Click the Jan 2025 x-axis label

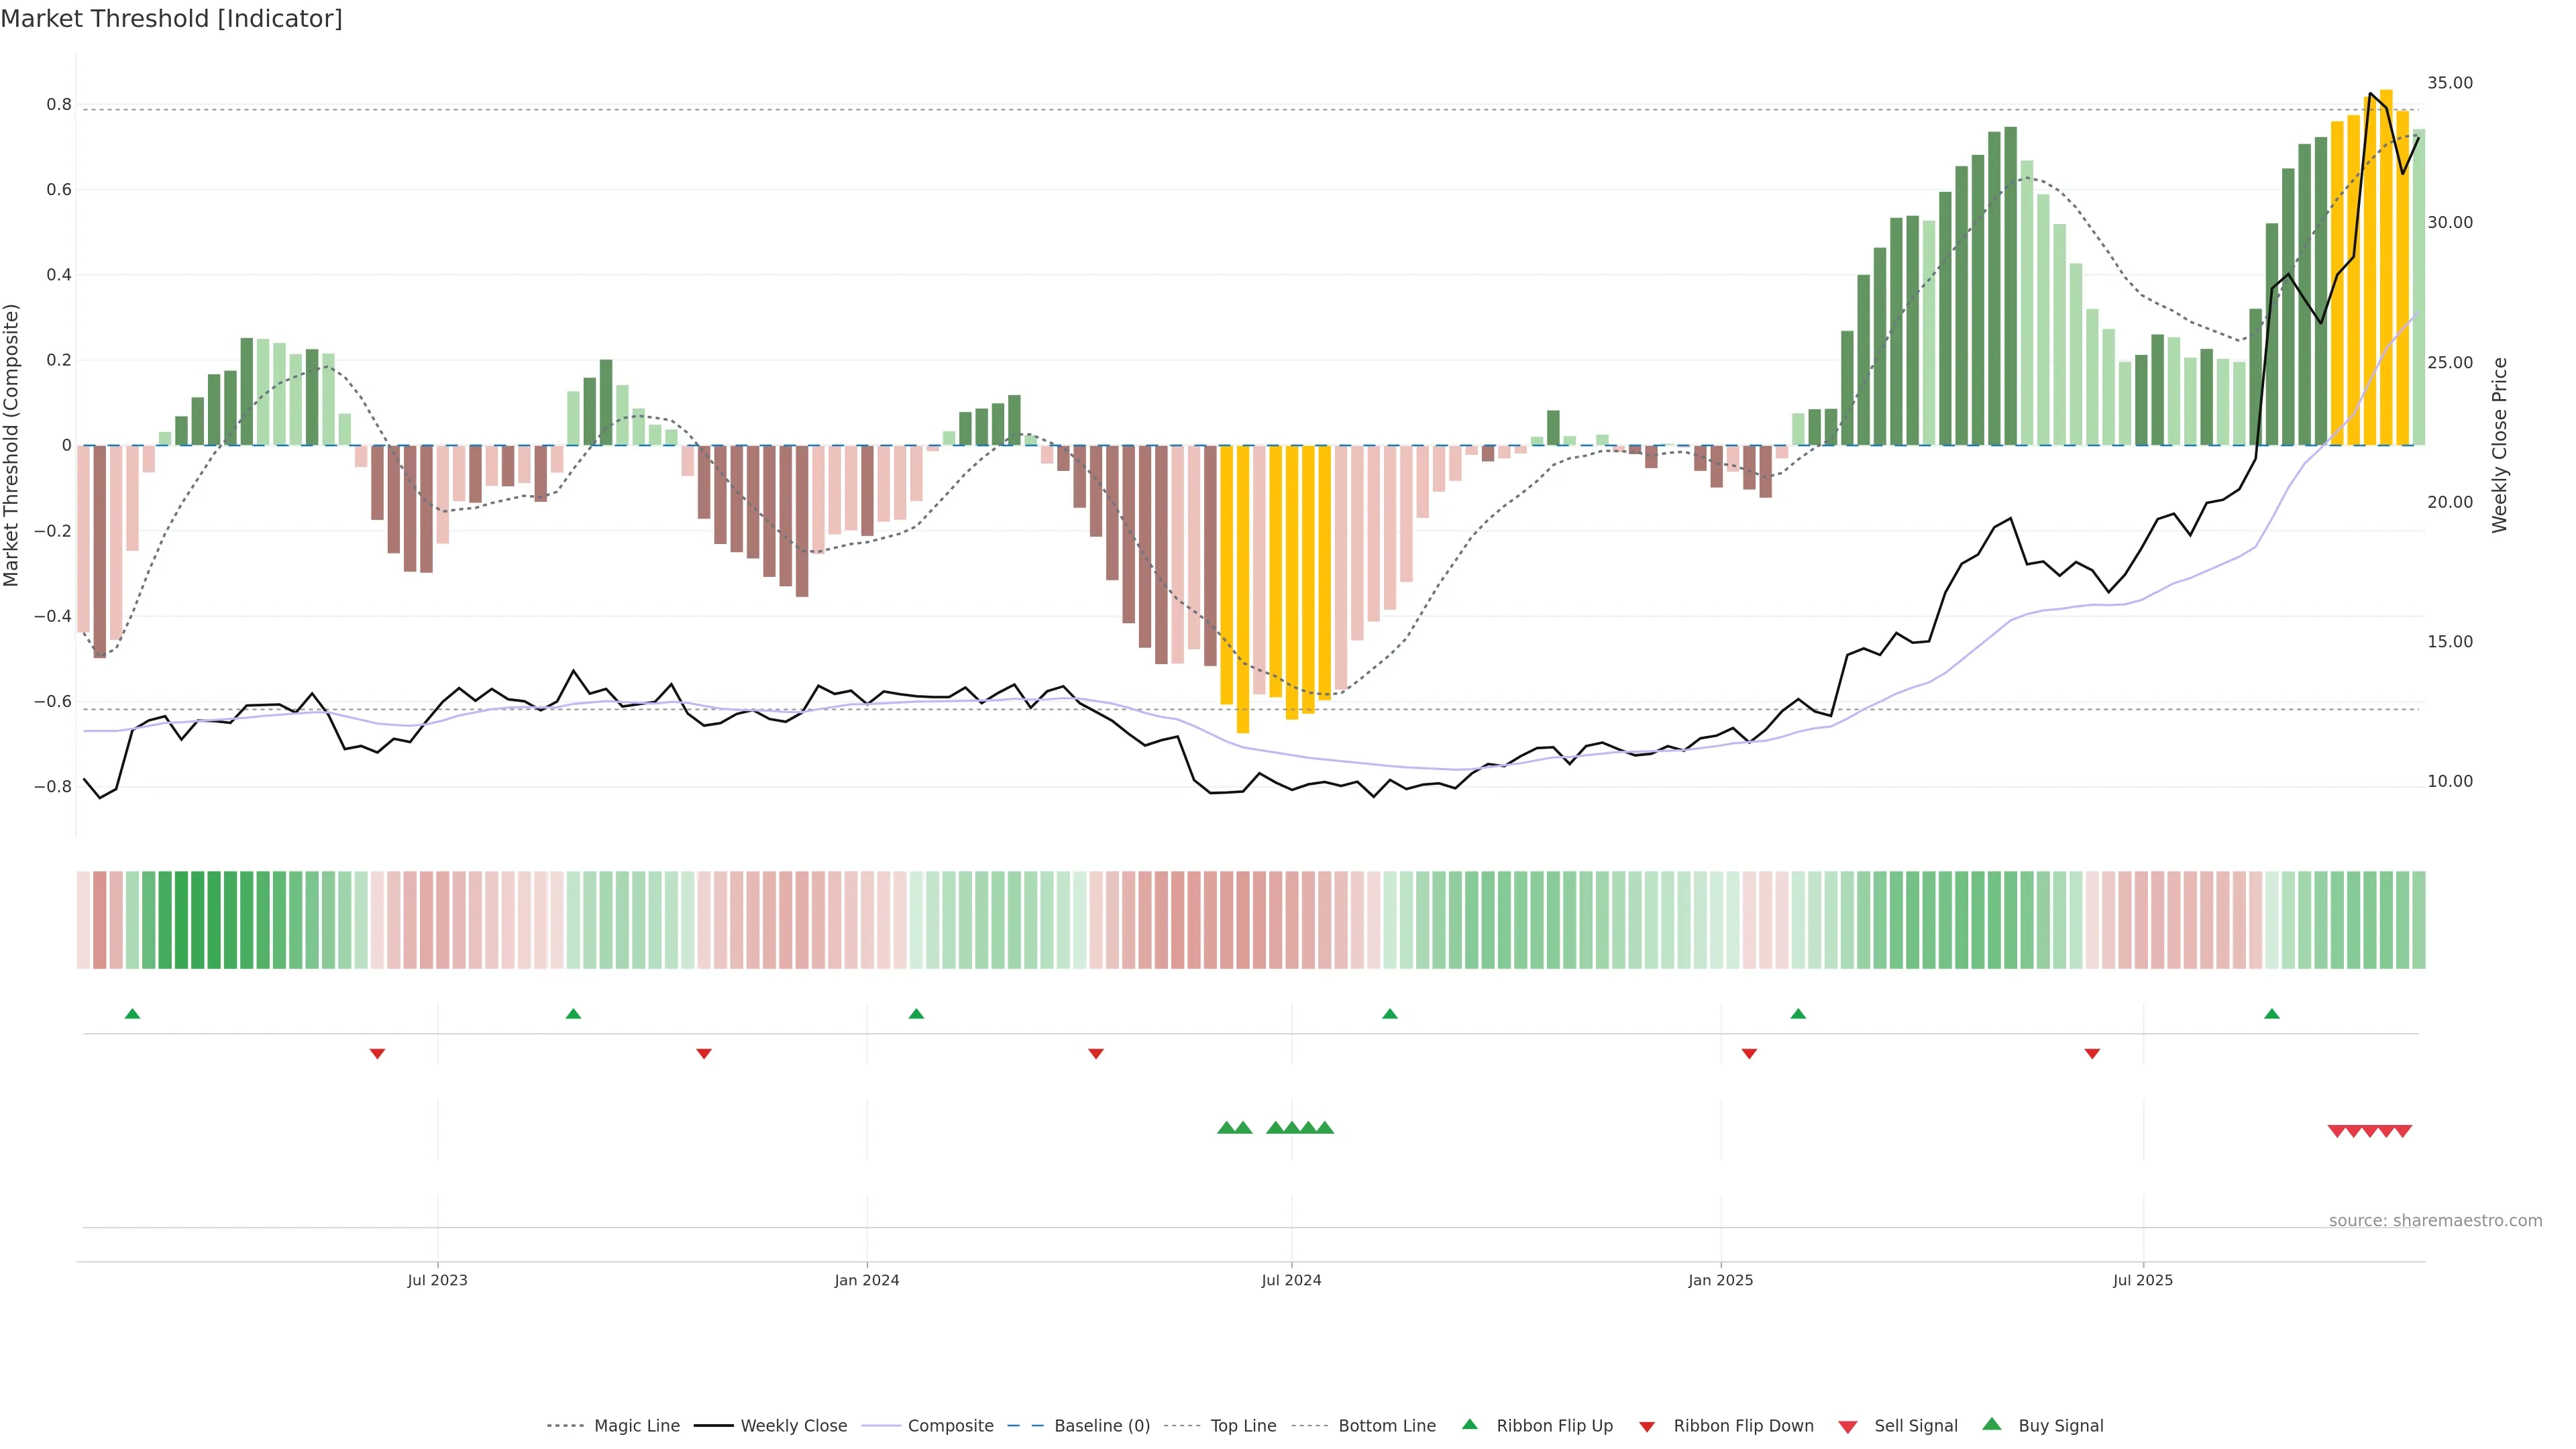(x=1720, y=1280)
